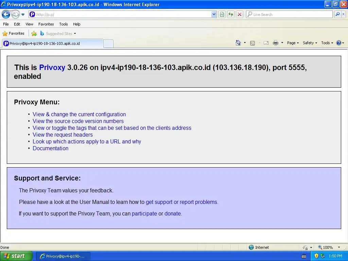The height and width of the screenshot is (261, 348).
Task: Click the Read Mail icon
Action: tap(266, 43)
